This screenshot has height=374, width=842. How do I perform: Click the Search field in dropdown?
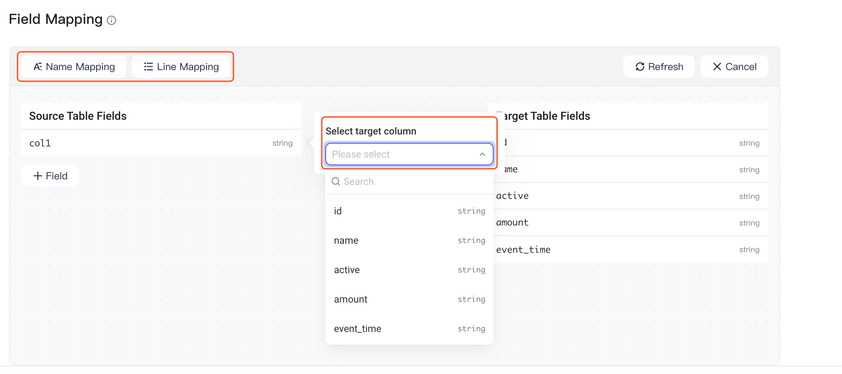pyautogui.click(x=409, y=181)
